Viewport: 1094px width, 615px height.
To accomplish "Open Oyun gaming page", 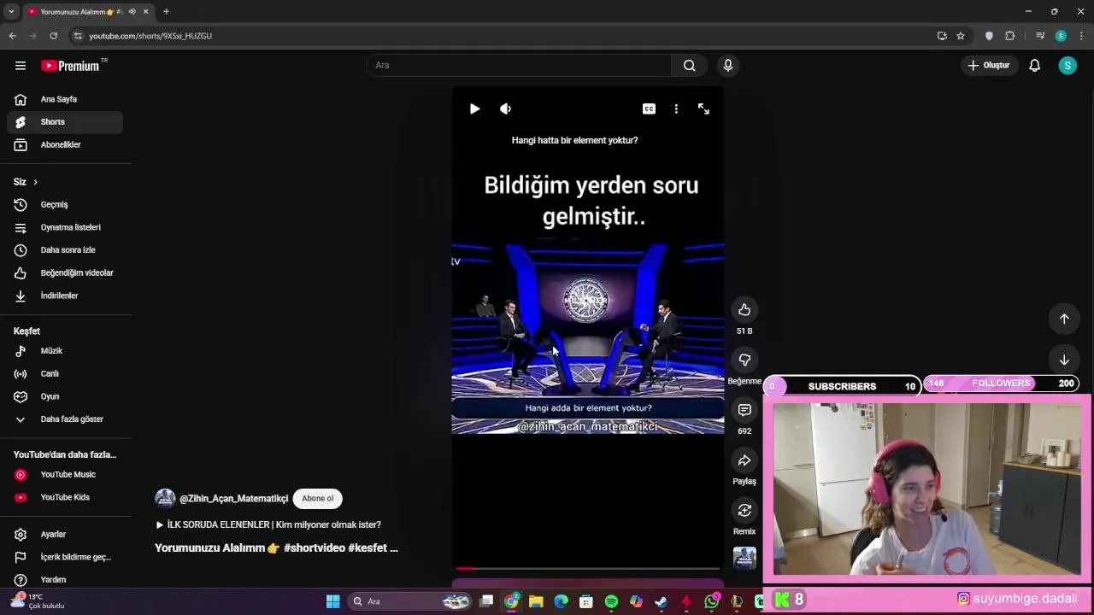I will 65,396.
